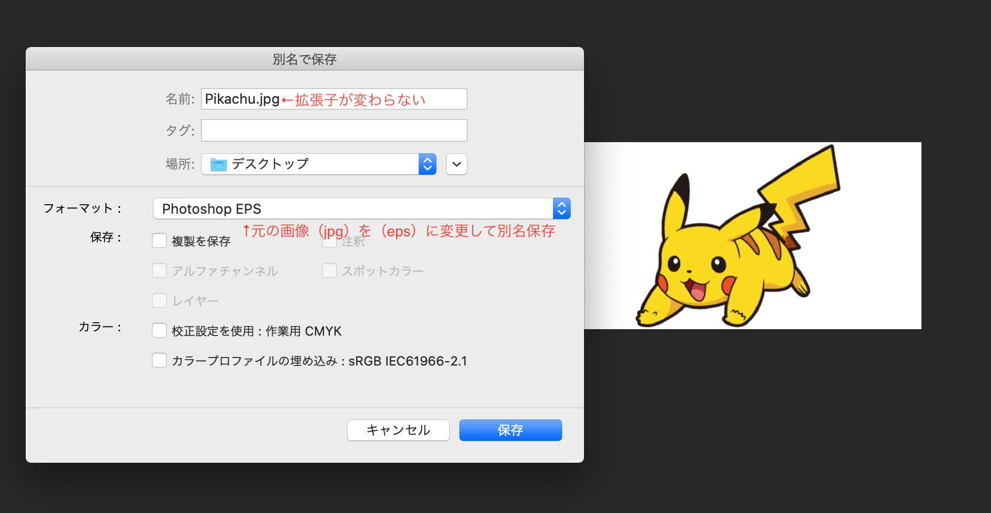The image size is (991, 513).
Task: Toggle the 注釈 checkbox
Action: pyautogui.click(x=329, y=242)
